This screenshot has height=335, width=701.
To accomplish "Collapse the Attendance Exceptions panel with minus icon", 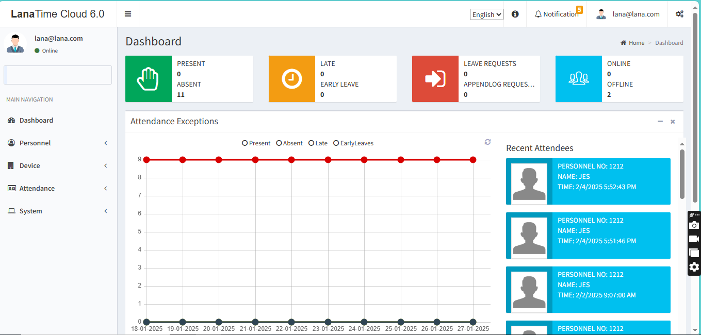I will (x=660, y=122).
